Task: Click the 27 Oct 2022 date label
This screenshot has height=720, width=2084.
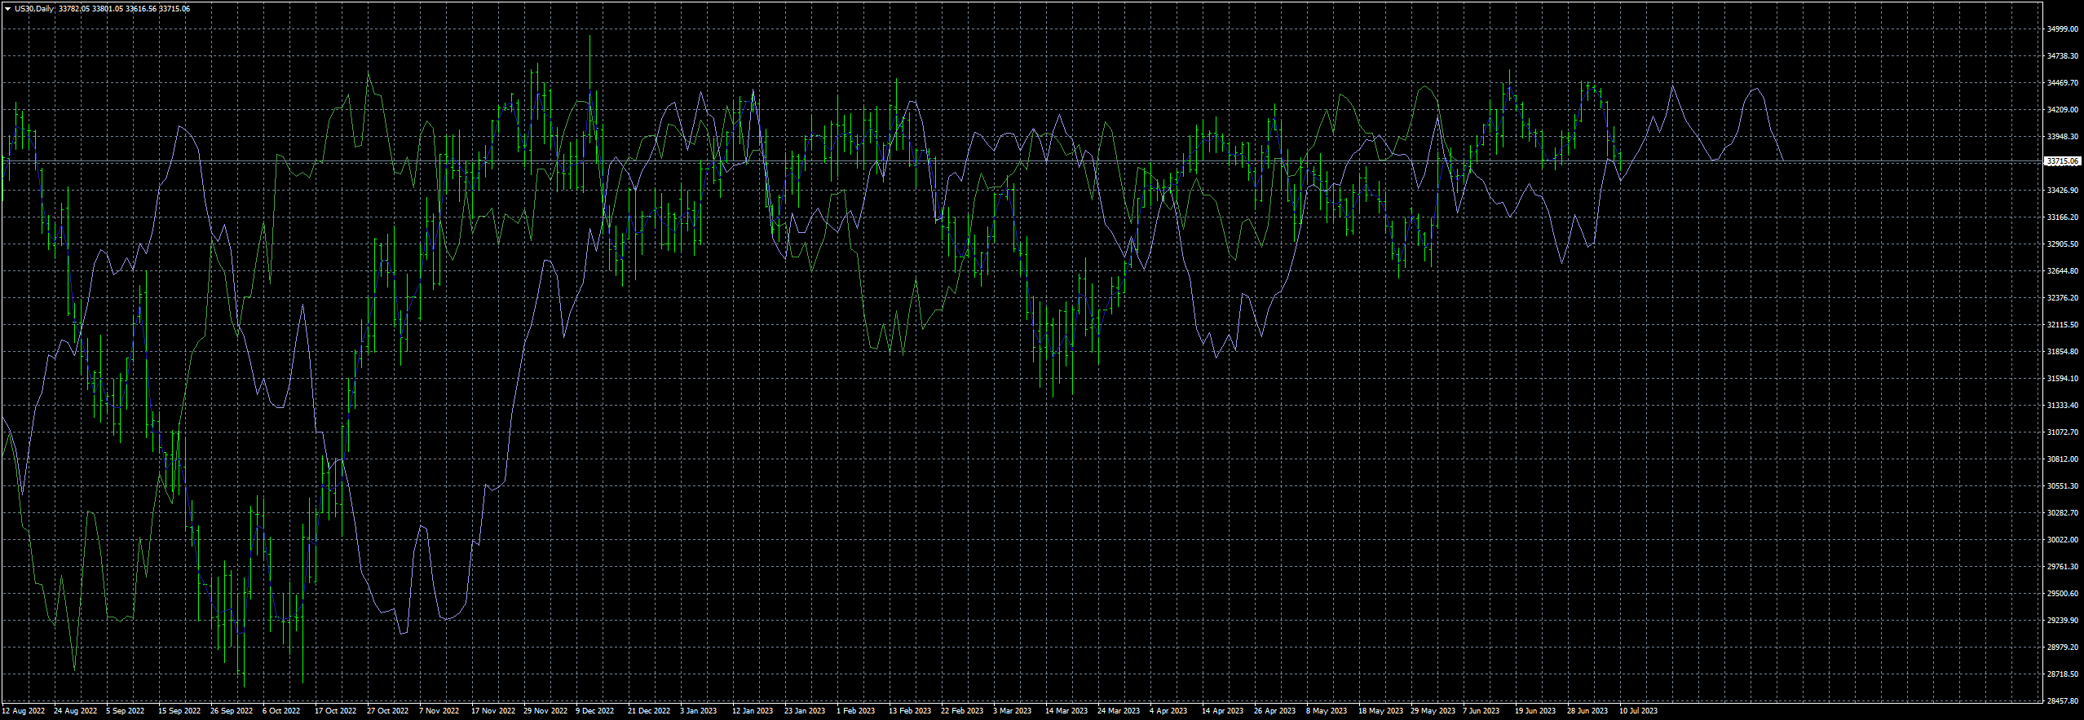Action: [x=388, y=711]
